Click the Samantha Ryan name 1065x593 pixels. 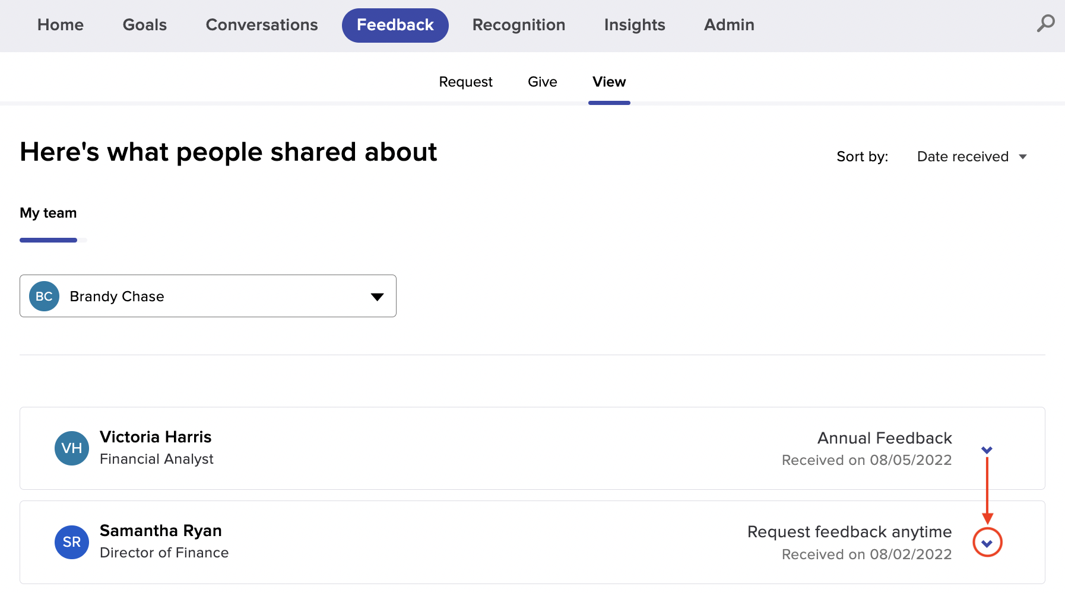click(x=161, y=531)
